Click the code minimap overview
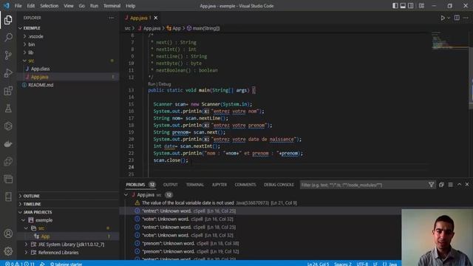 pos(449,41)
